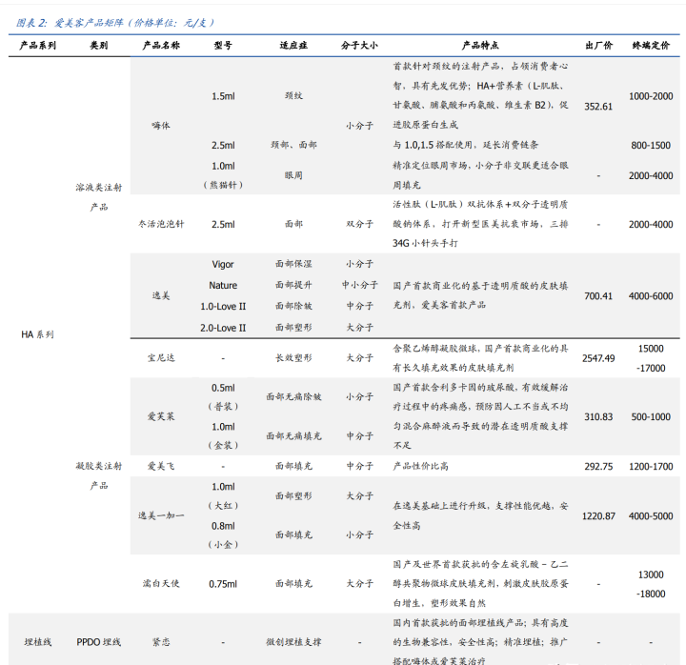Select the 型号 column header

pos(223,45)
